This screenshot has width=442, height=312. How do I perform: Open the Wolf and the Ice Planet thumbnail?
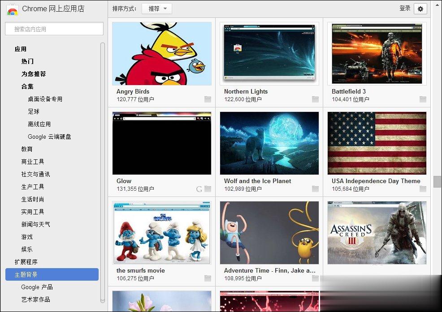269,143
